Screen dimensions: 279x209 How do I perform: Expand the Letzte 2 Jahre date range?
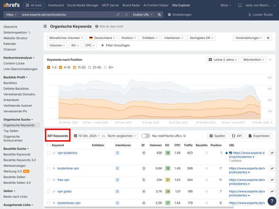(223, 60)
